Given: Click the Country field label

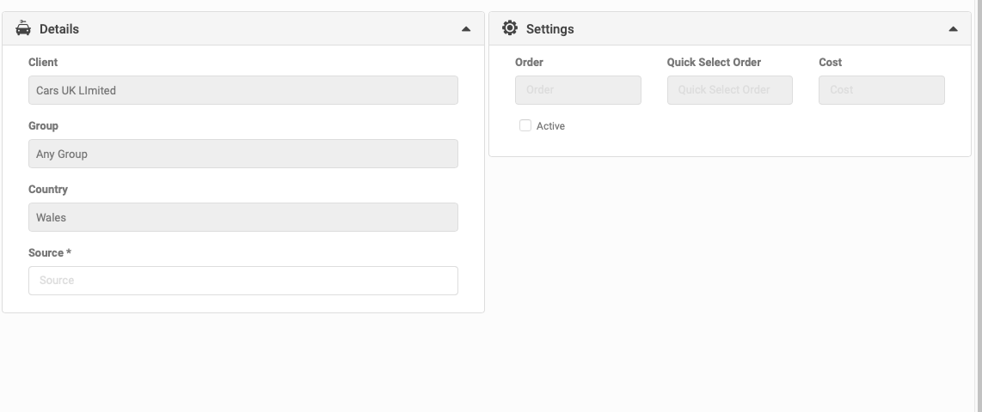Looking at the screenshot, I should pyautogui.click(x=48, y=189).
